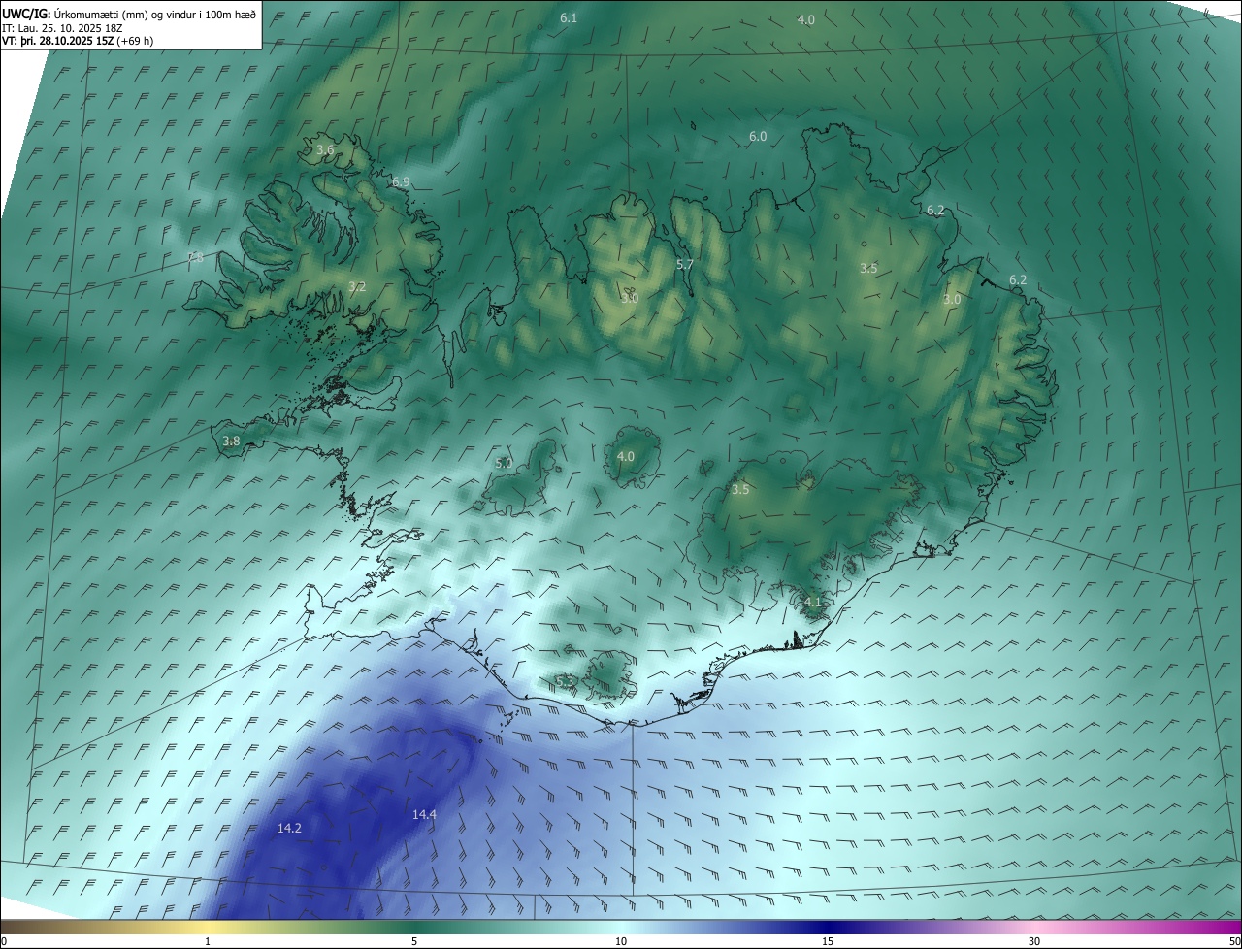Click the title line 'UWC/IG: Úrkomumætti (mm) og vindur'
This screenshot has width=1242, height=949.
click(129, 14)
